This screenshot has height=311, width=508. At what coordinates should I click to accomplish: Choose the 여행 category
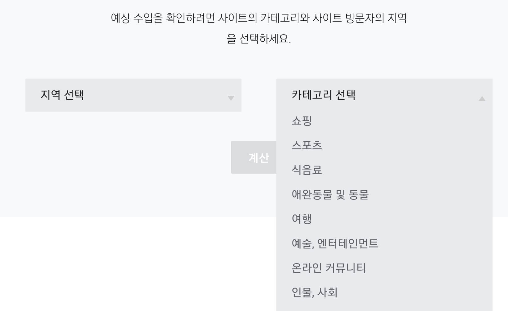point(302,219)
